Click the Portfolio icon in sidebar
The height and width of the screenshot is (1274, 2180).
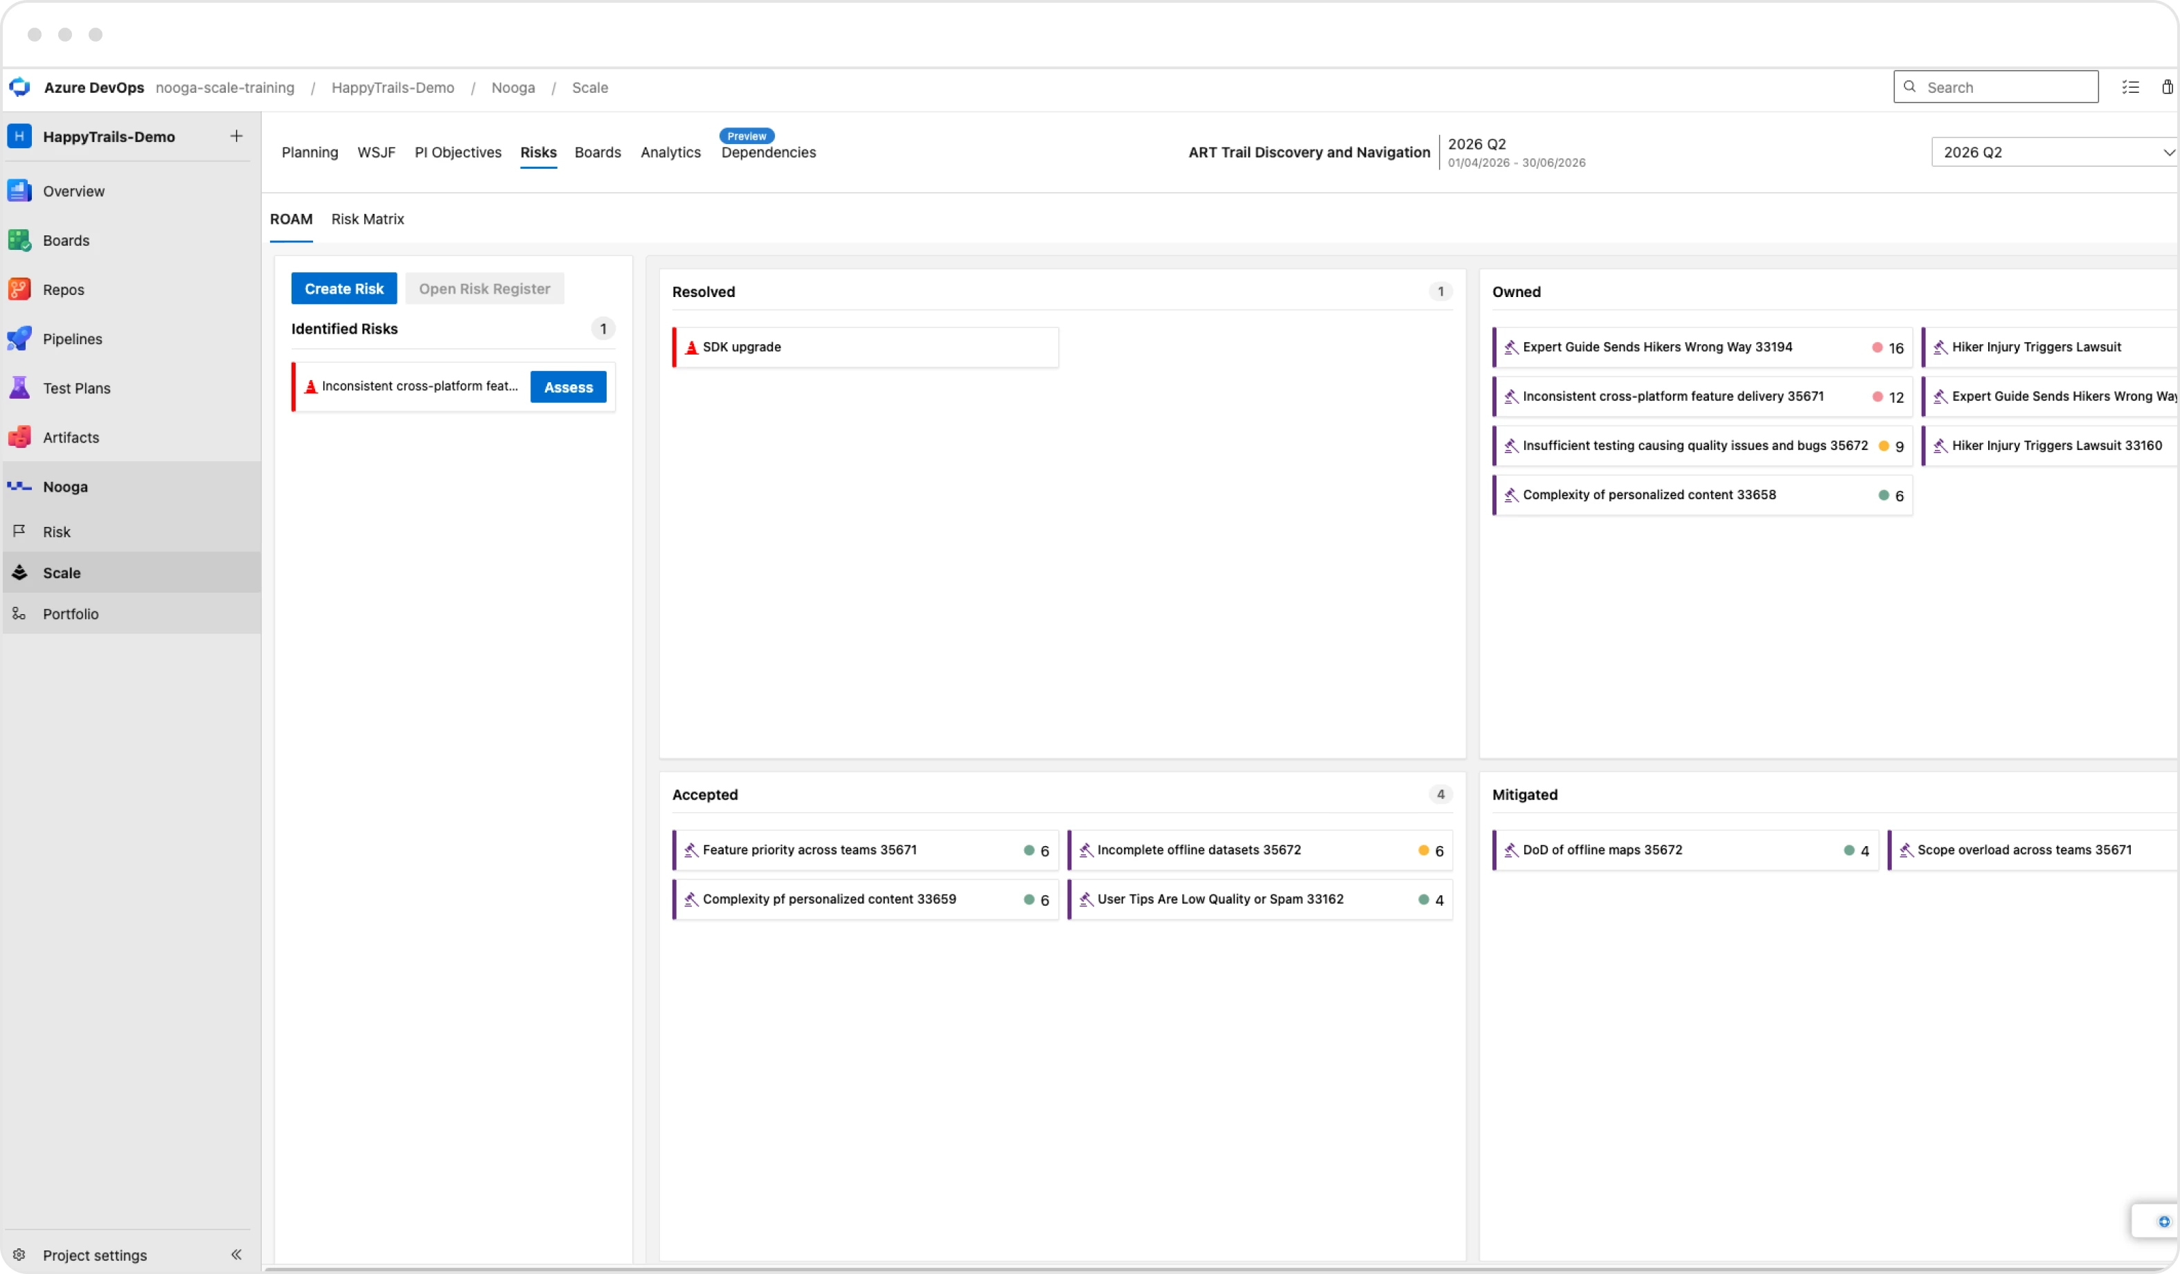click(19, 614)
